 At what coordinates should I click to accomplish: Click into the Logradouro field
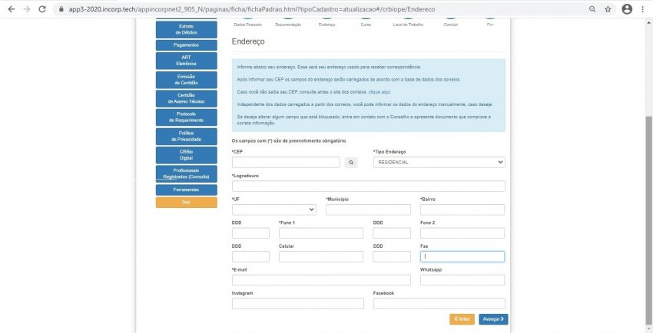tap(369, 186)
